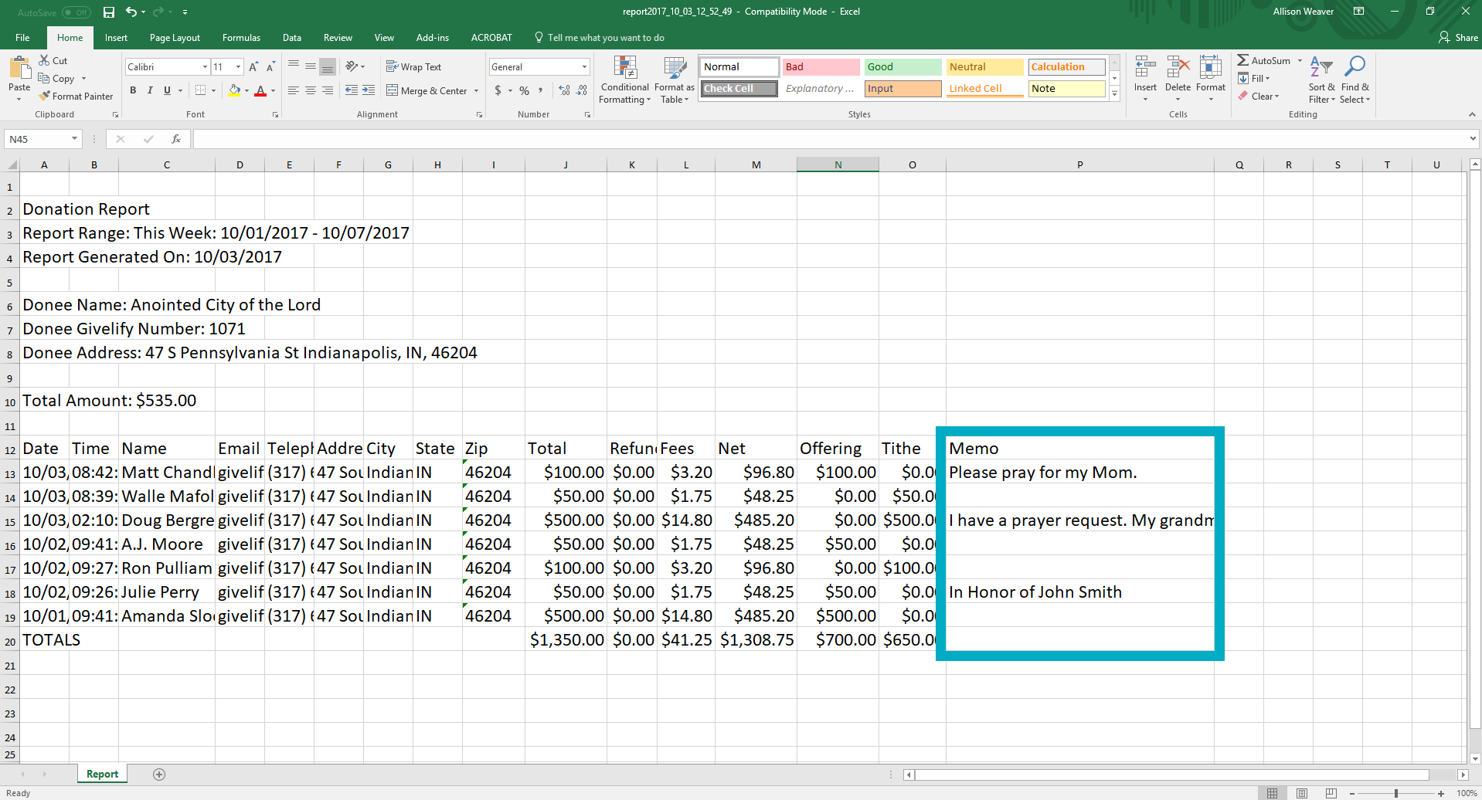Switch to the Formulas tab
Screen dimensions: 1482x800
coord(241,38)
